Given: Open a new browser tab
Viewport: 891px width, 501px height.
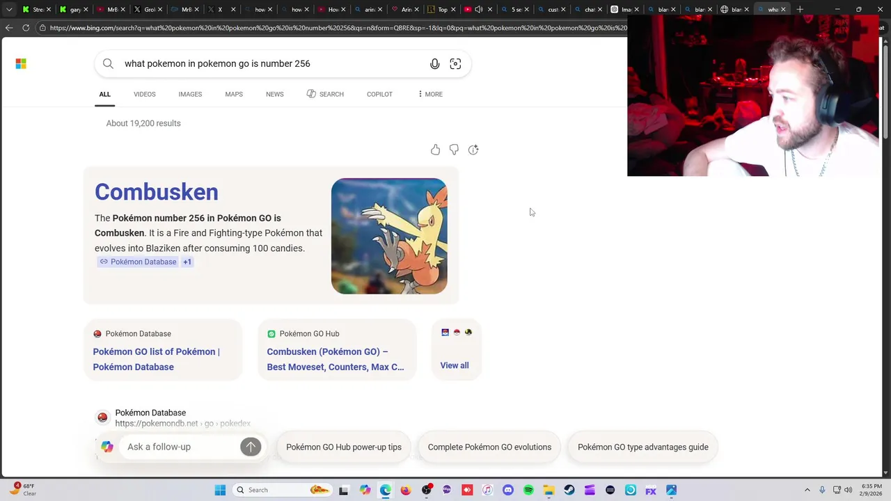Looking at the screenshot, I should (800, 10).
